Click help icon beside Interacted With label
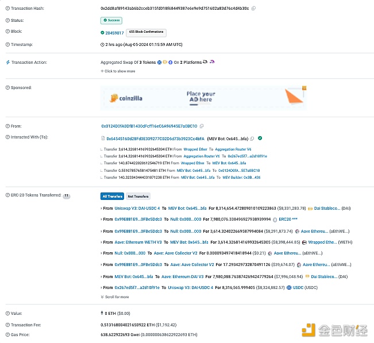 click(x=7, y=137)
